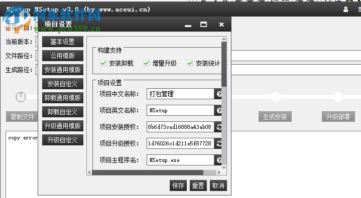The image size is (361, 198).
Task: Click the 生成路径 field in main window
Action: coord(296,70)
